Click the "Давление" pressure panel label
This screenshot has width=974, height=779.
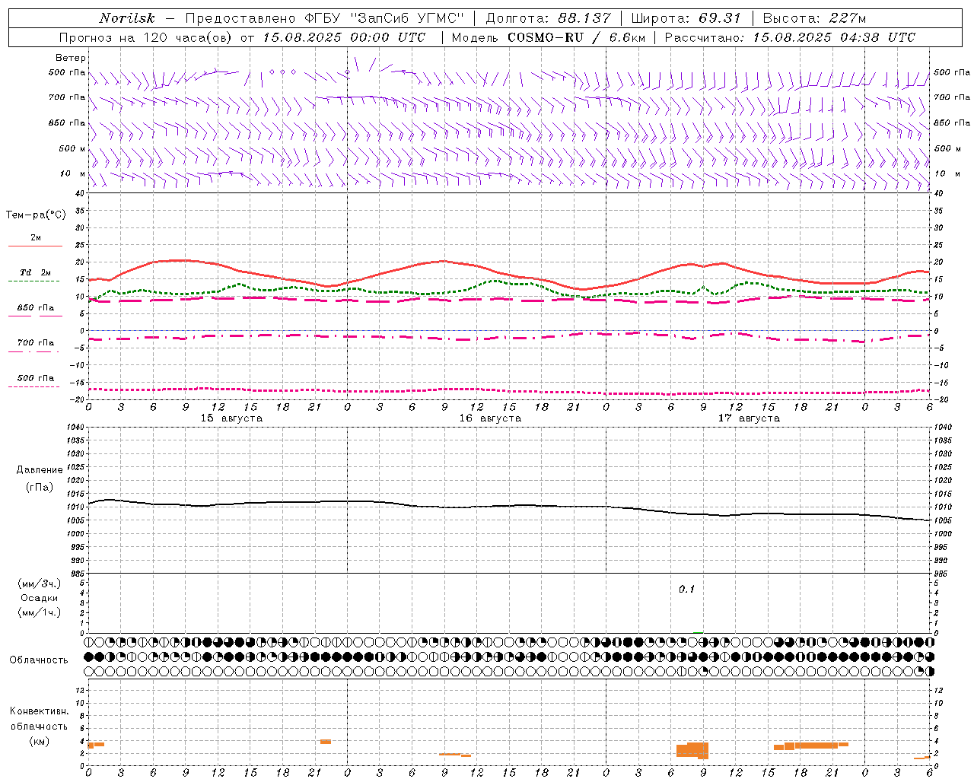click(x=40, y=470)
